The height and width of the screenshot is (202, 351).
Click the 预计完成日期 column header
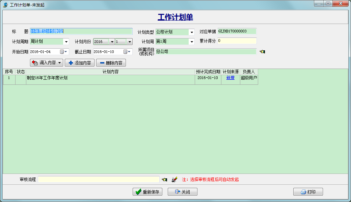pyautogui.click(x=208, y=72)
